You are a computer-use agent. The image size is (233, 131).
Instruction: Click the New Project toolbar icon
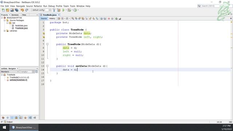click(x=8, y=10)
